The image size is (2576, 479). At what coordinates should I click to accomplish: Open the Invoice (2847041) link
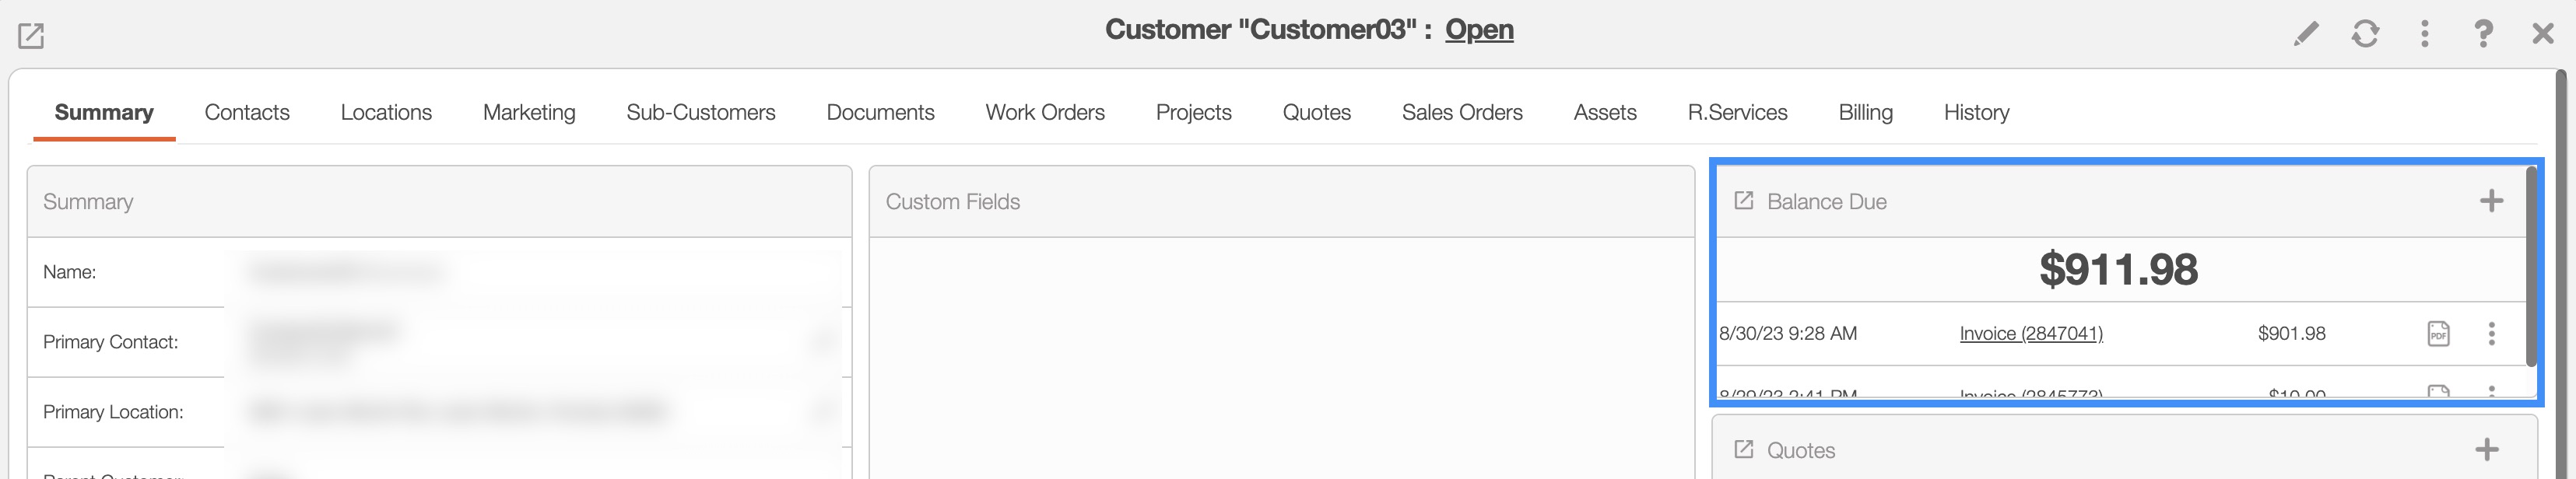[2031, 334]
